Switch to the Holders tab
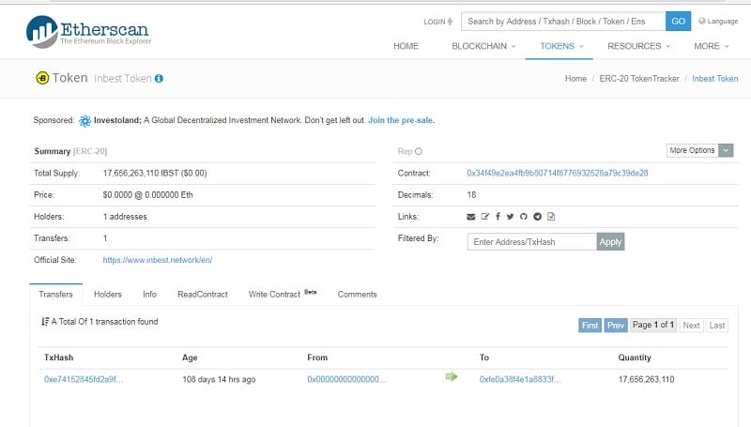The image size is (751, 427). (108, 295)
